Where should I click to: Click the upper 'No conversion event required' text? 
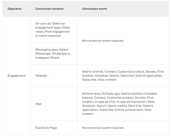tap(103, 41)
